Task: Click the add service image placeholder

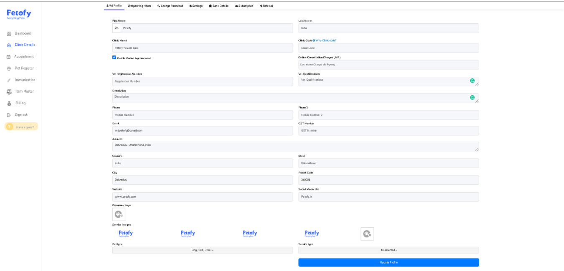Action: (x=367, y=234)
